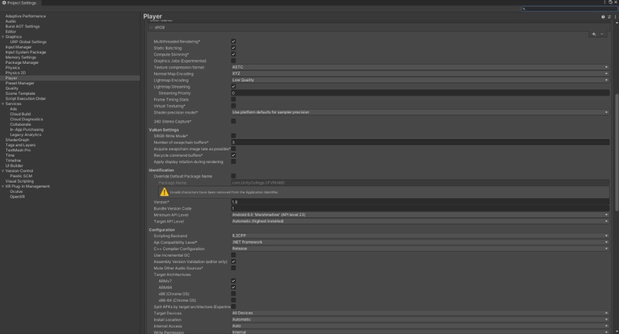Viewport: 619px width, 334px height.
Task: Remove color gamut with minus button
Action: coord(602,34)
